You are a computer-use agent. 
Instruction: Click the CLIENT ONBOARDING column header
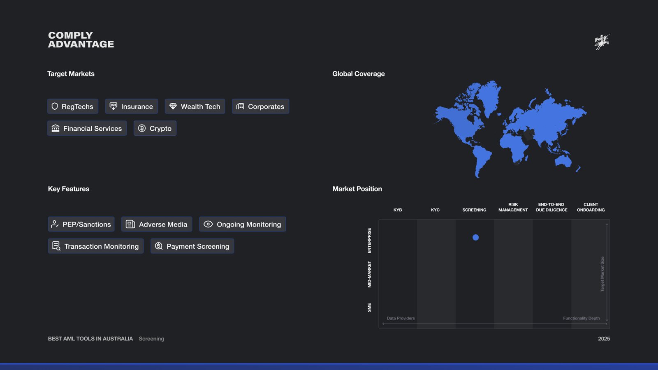[x=591, y=207]
